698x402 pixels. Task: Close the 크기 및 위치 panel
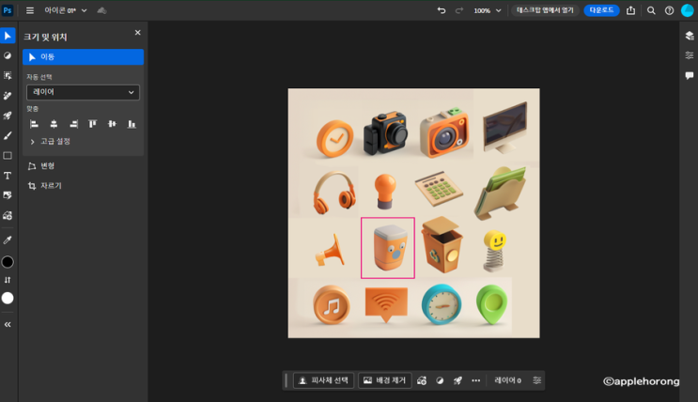[137, 33]
